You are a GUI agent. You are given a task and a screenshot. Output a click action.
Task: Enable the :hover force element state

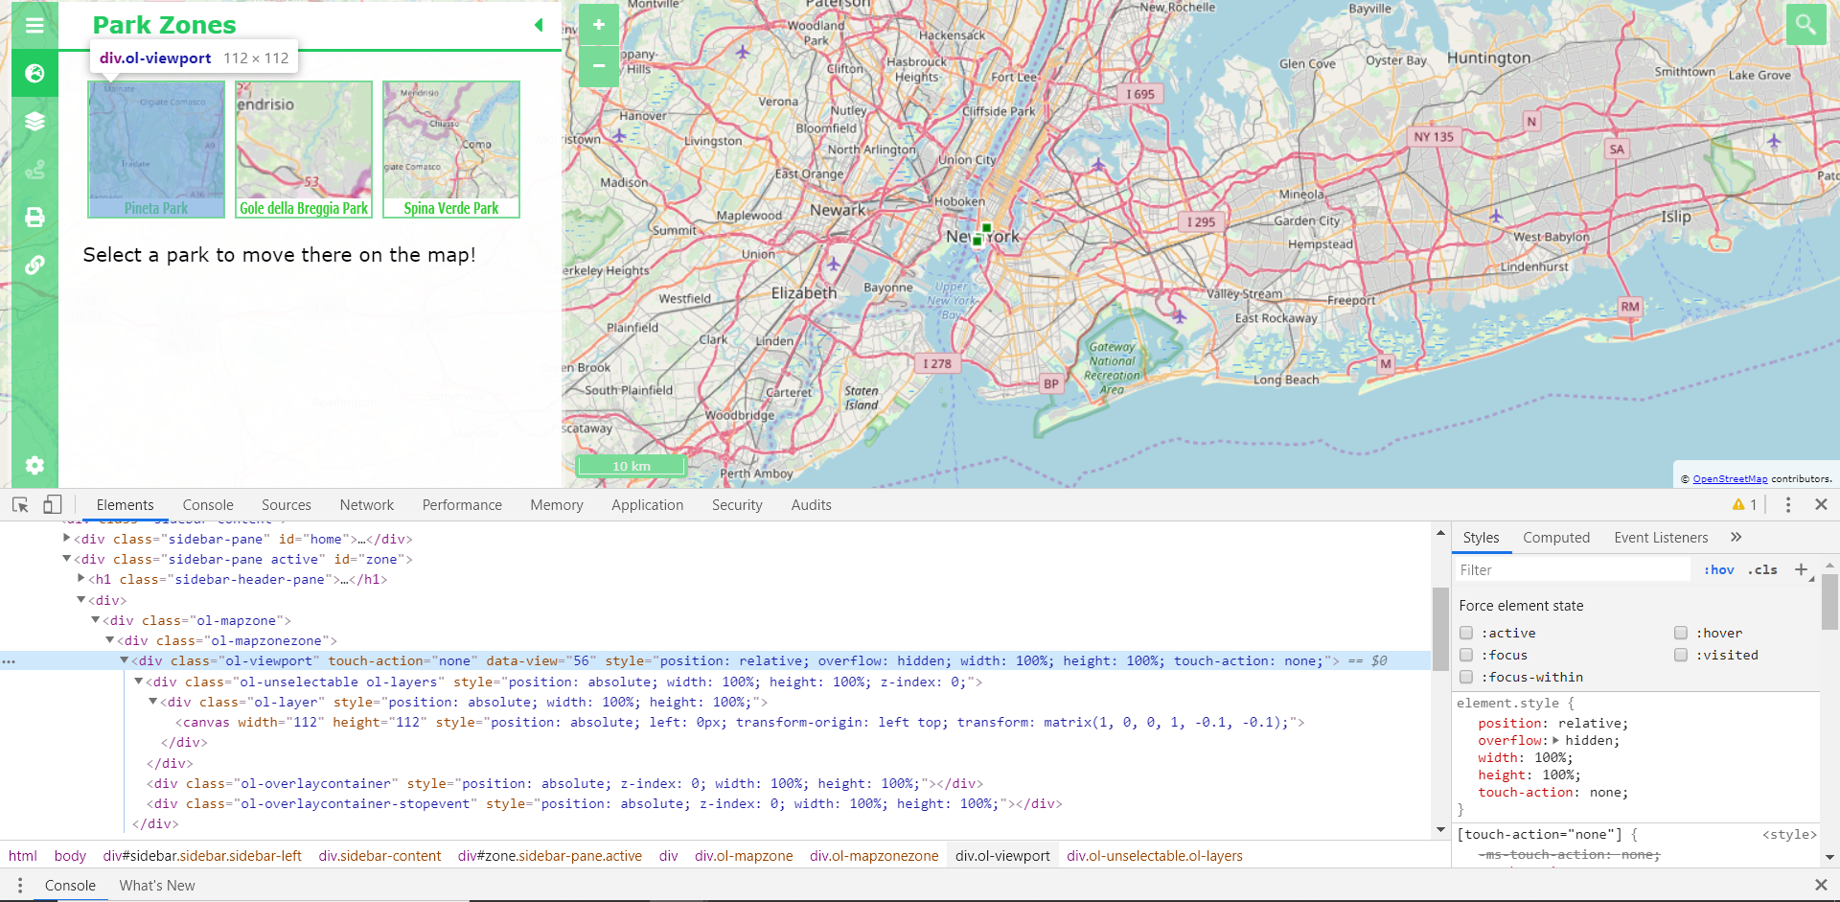click(x=1680, y=633)
